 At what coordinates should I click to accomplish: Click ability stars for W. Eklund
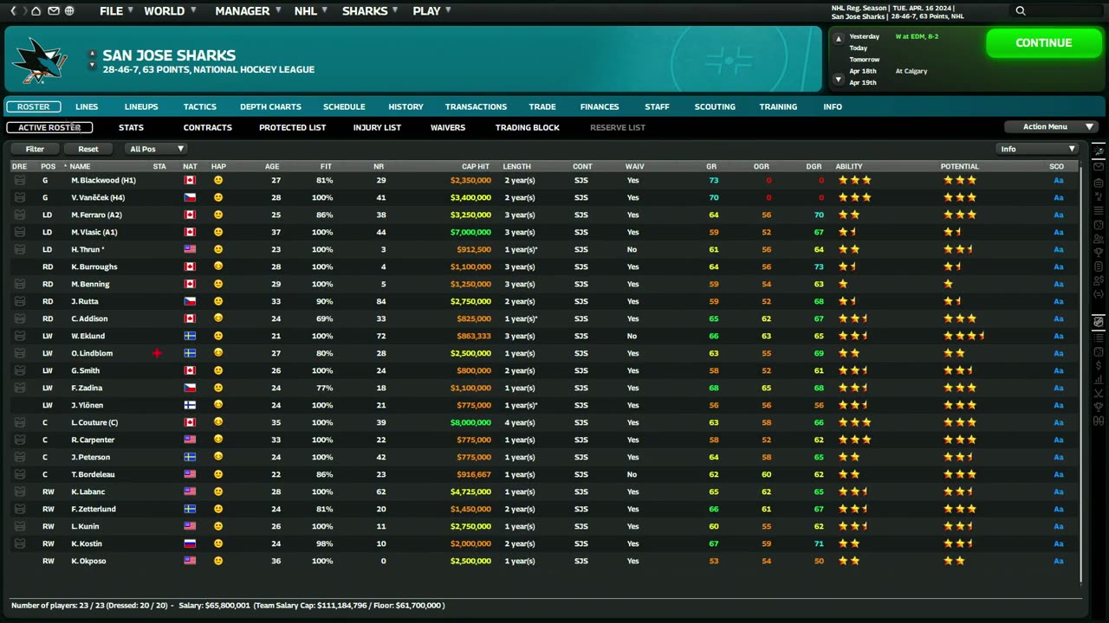(853, 336)
